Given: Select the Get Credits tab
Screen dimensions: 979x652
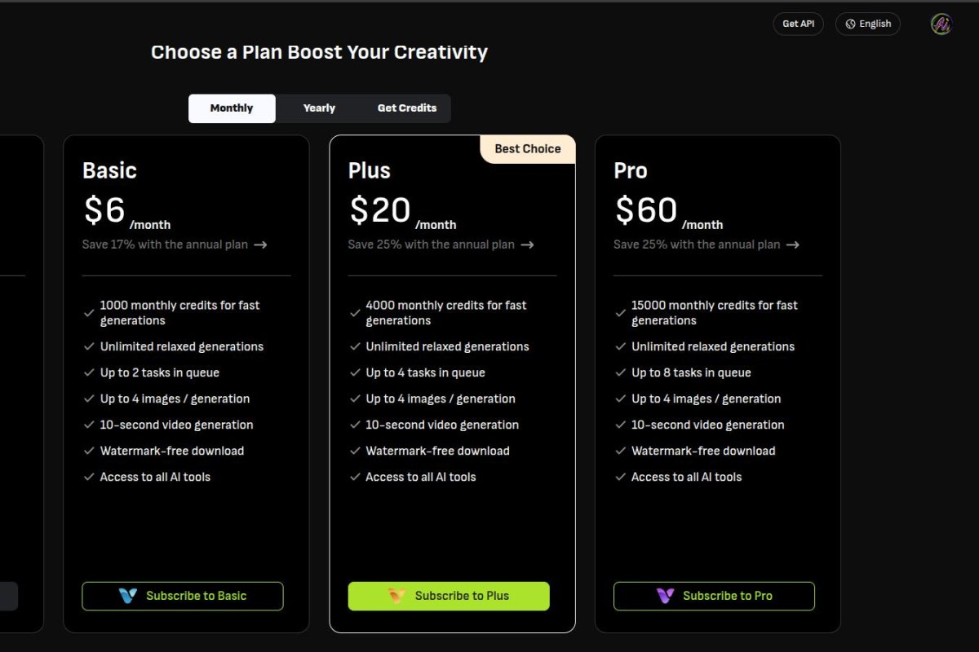Looking at the screenshot, I should [x=406, y=108].
